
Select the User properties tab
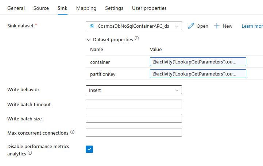coord(149,8)
